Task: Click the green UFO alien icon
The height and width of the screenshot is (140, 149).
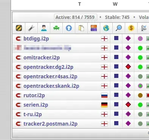Action: [56, 28]
